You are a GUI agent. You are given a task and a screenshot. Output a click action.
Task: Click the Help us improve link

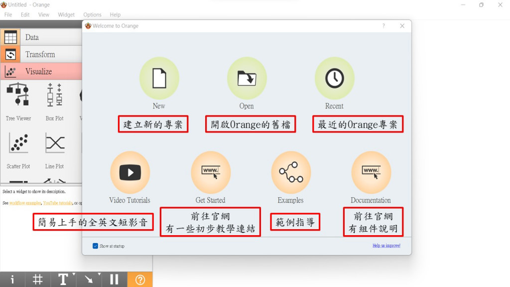pyautogui.click(x=386, y=245)
